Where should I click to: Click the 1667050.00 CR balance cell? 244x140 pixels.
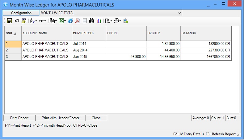(x=206, y=57)
